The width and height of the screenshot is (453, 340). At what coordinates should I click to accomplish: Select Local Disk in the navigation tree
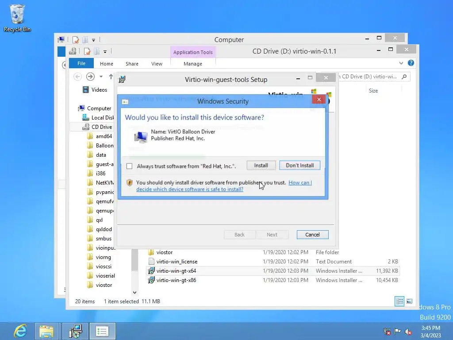(x=98, y=118)
